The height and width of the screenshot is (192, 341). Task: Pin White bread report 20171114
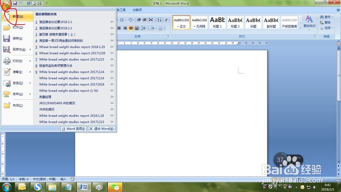click(x=112, y=78)
